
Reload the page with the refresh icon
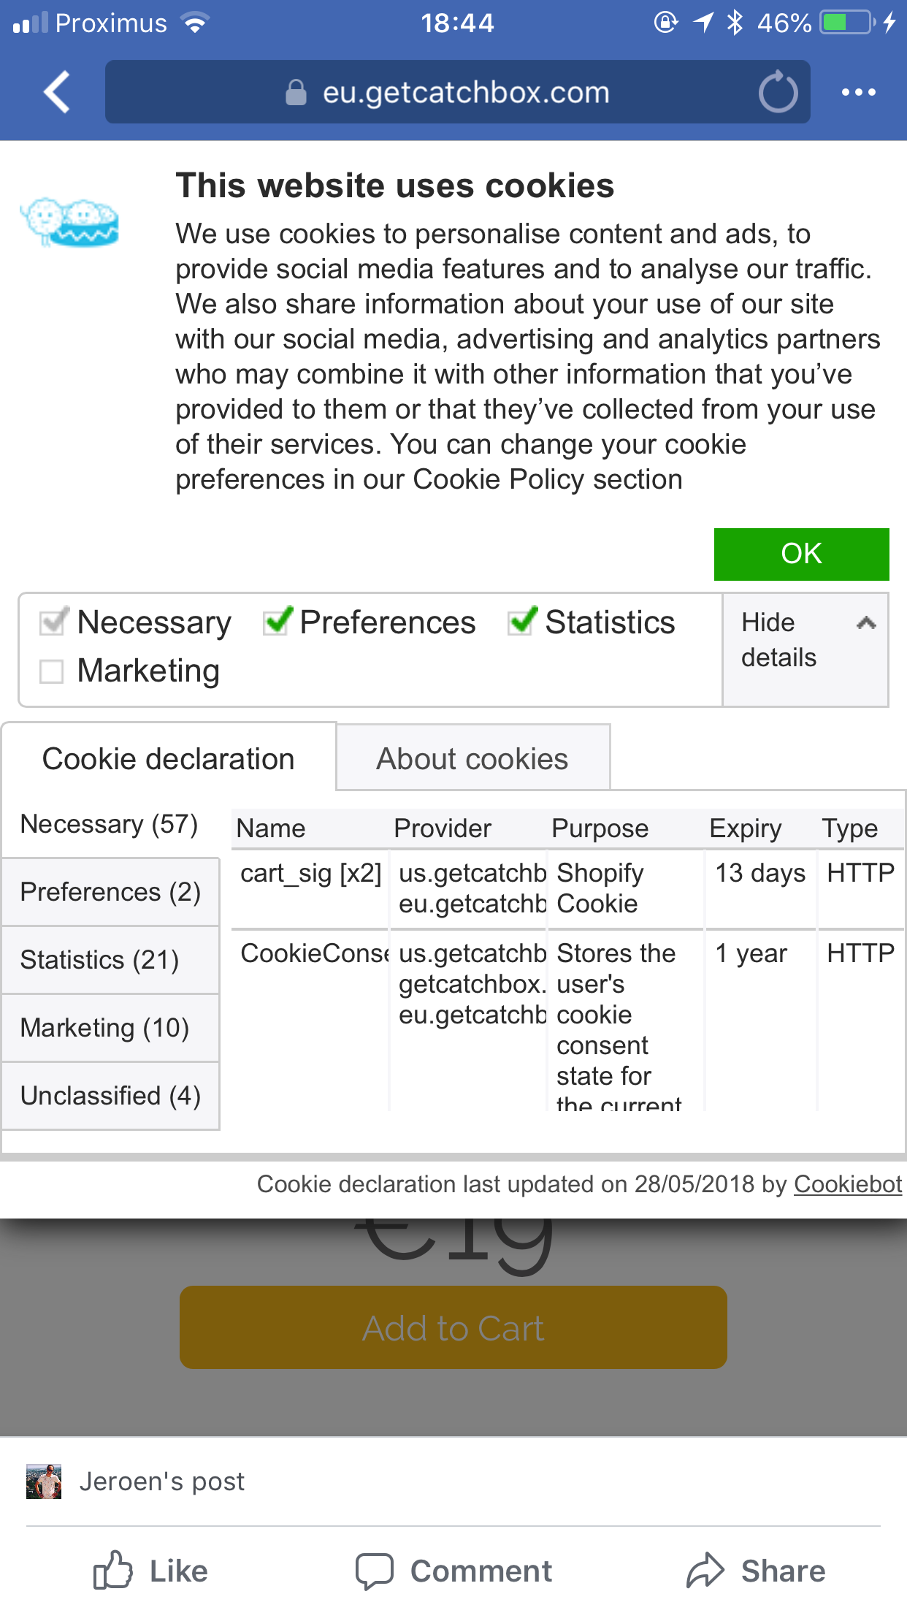(x=778, y=92)
